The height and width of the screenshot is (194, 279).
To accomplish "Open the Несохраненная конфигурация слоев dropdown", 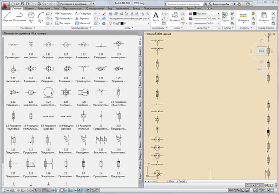I will pyautogui.click(x=128, y=18).
